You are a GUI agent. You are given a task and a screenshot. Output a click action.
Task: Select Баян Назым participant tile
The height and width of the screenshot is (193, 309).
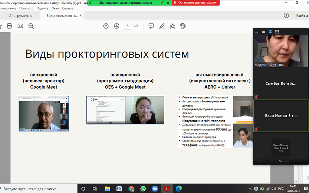pos(281,116)
